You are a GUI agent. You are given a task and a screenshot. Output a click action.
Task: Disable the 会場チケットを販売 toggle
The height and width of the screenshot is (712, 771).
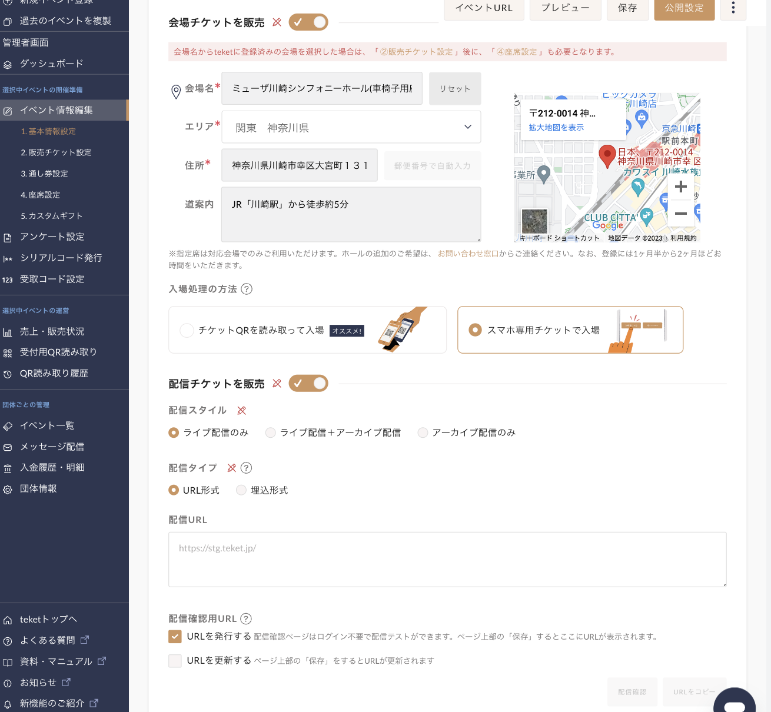click(308, 22)
